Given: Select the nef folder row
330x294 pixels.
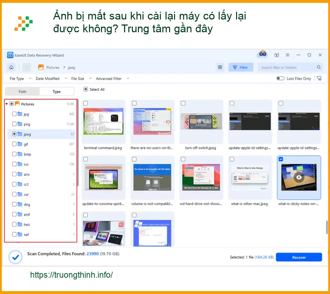Looking at the screenshot, I should 41,234.
